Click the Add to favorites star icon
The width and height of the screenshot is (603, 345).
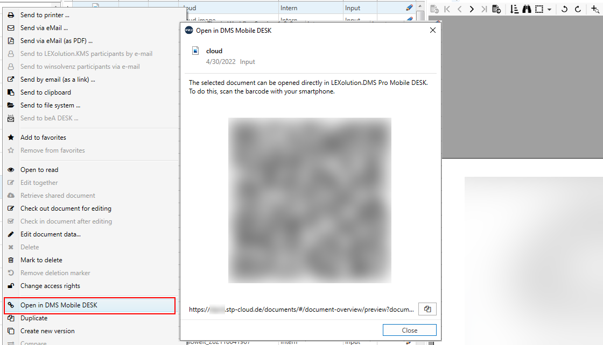(x=11, y=138)
